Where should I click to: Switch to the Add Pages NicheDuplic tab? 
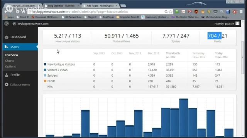tap(100, 6)
